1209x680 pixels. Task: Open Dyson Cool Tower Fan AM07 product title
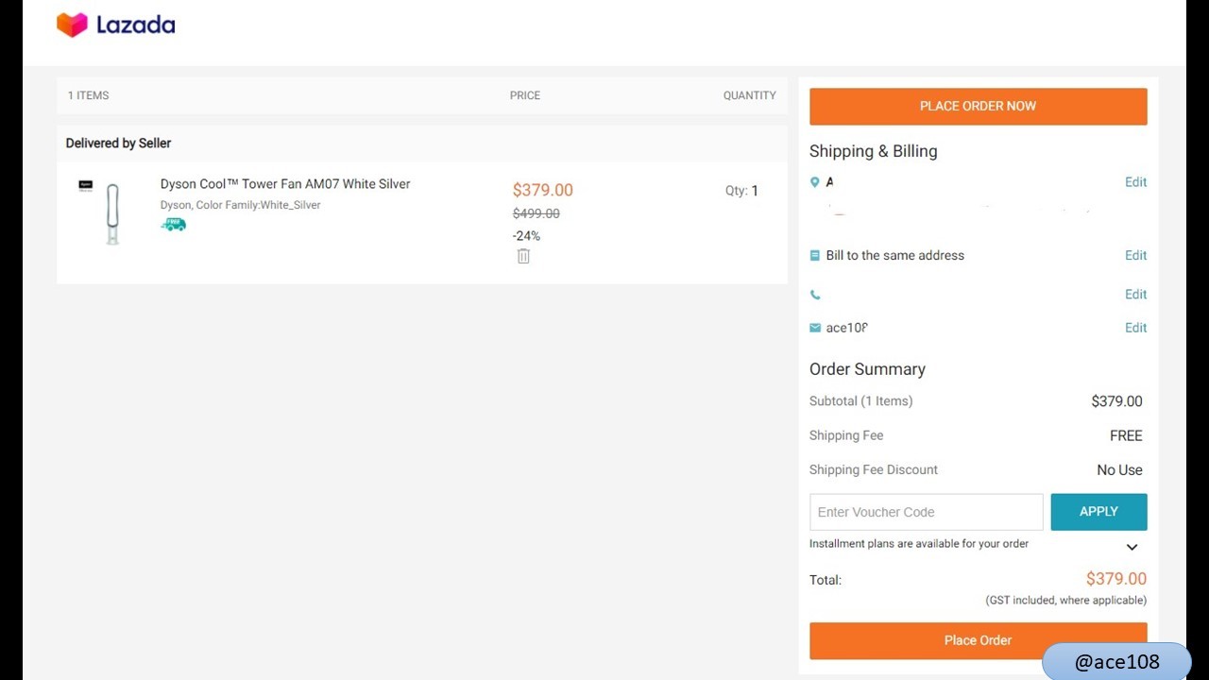pyautogui.click(x=285, y=184)
